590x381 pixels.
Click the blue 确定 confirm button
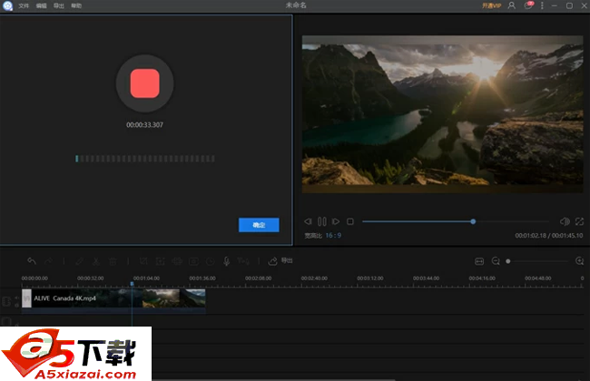(259, 225)
